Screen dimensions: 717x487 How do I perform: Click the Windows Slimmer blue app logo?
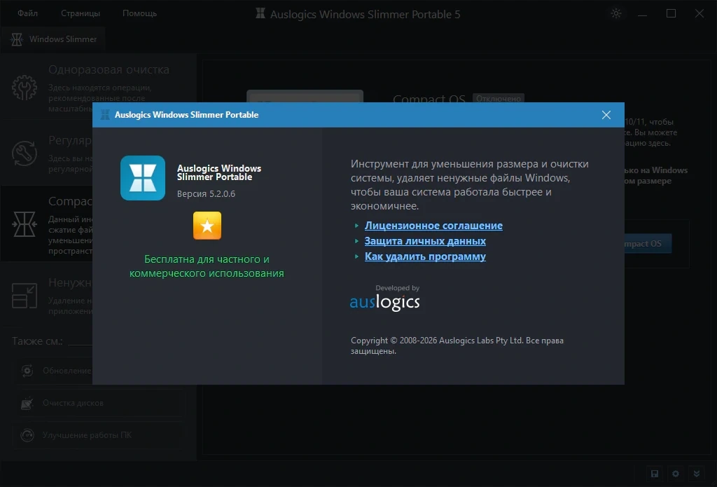143,178
